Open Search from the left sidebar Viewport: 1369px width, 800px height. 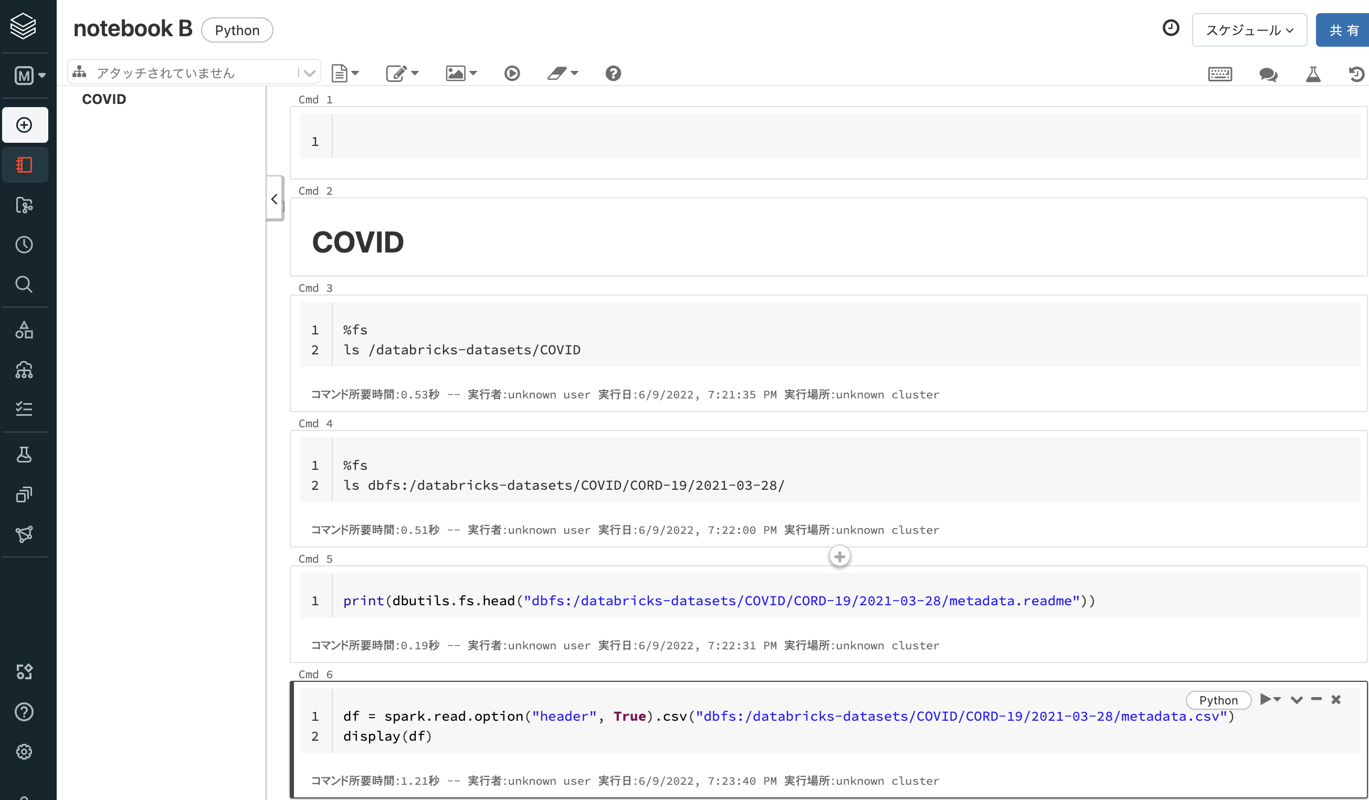click(25, 284)
